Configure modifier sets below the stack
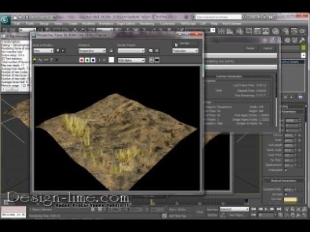Viewport: 310px width, 232px height. pyautogui.click(x=300, y=97)
